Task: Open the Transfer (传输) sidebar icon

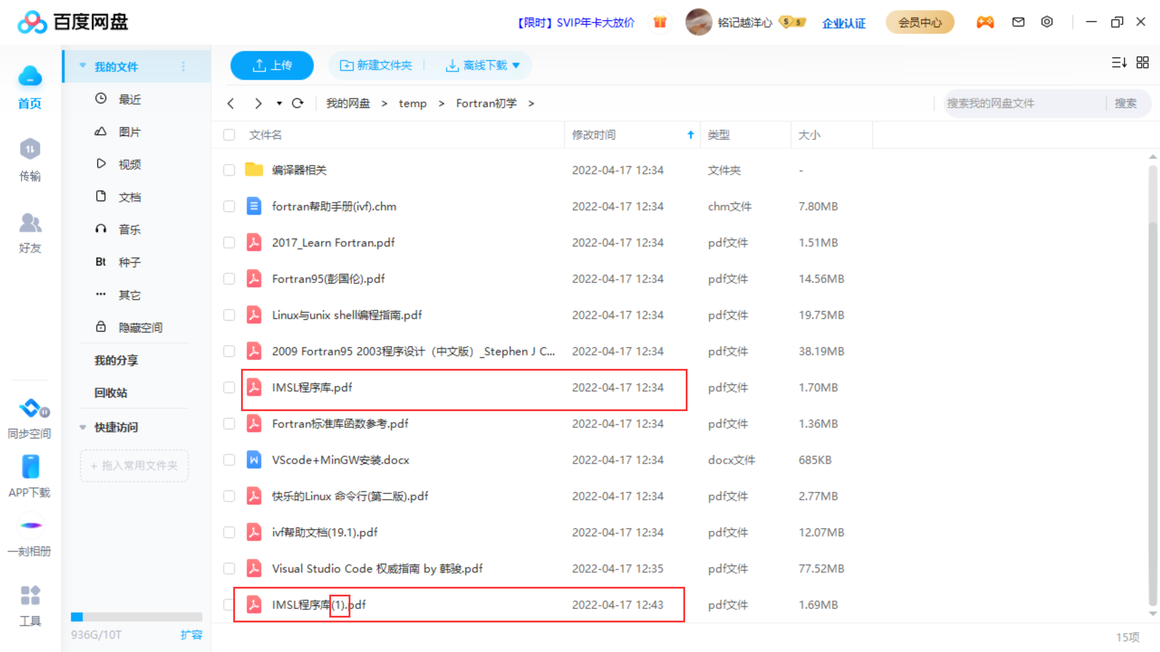Action: [x=30, y=150]
